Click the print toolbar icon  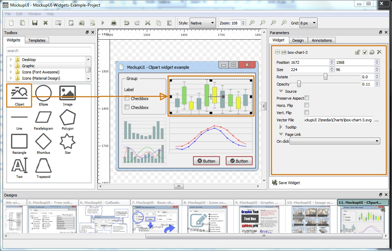[x=114, y=23]
